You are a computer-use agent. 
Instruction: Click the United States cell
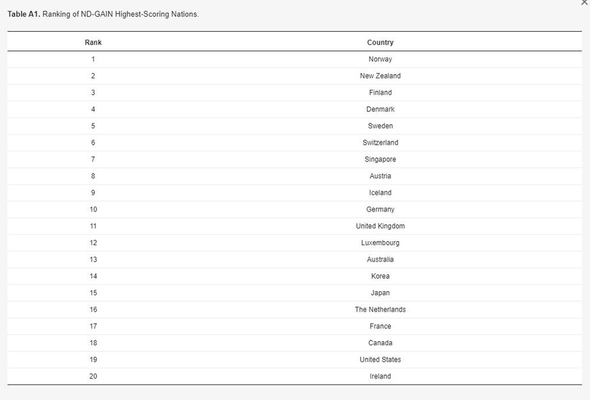380,359
